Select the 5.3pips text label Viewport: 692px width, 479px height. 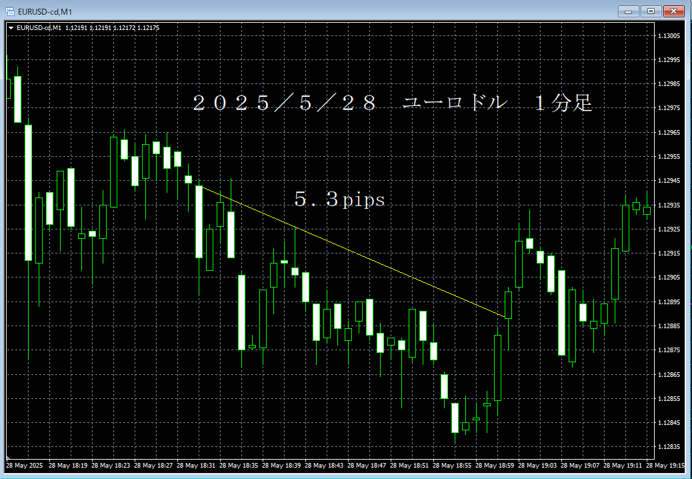[x=339, y=199]
